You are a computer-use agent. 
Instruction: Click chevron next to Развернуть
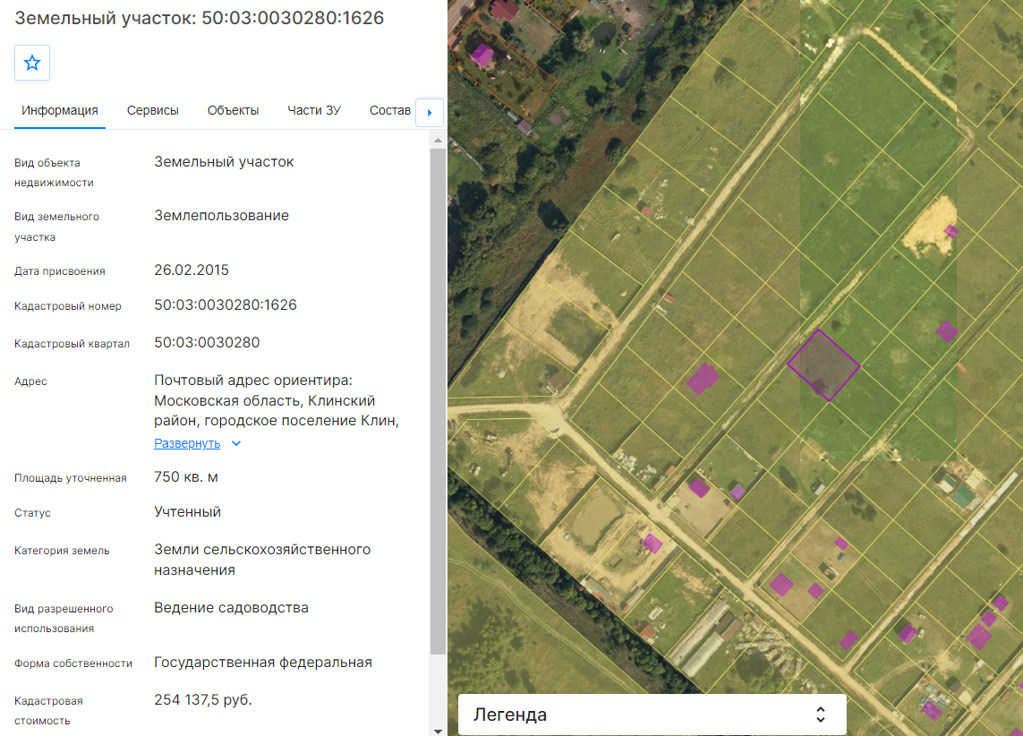pos(236,443)
